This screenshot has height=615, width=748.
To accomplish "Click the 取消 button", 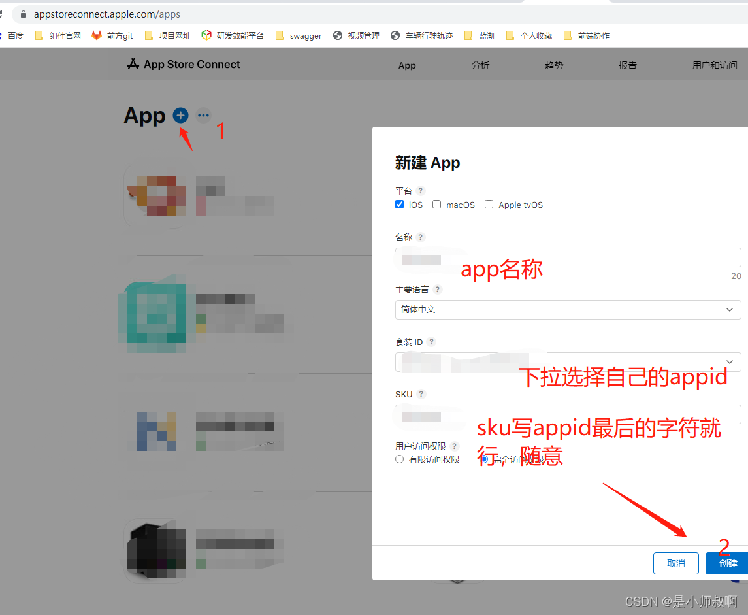I will point(676,563).
